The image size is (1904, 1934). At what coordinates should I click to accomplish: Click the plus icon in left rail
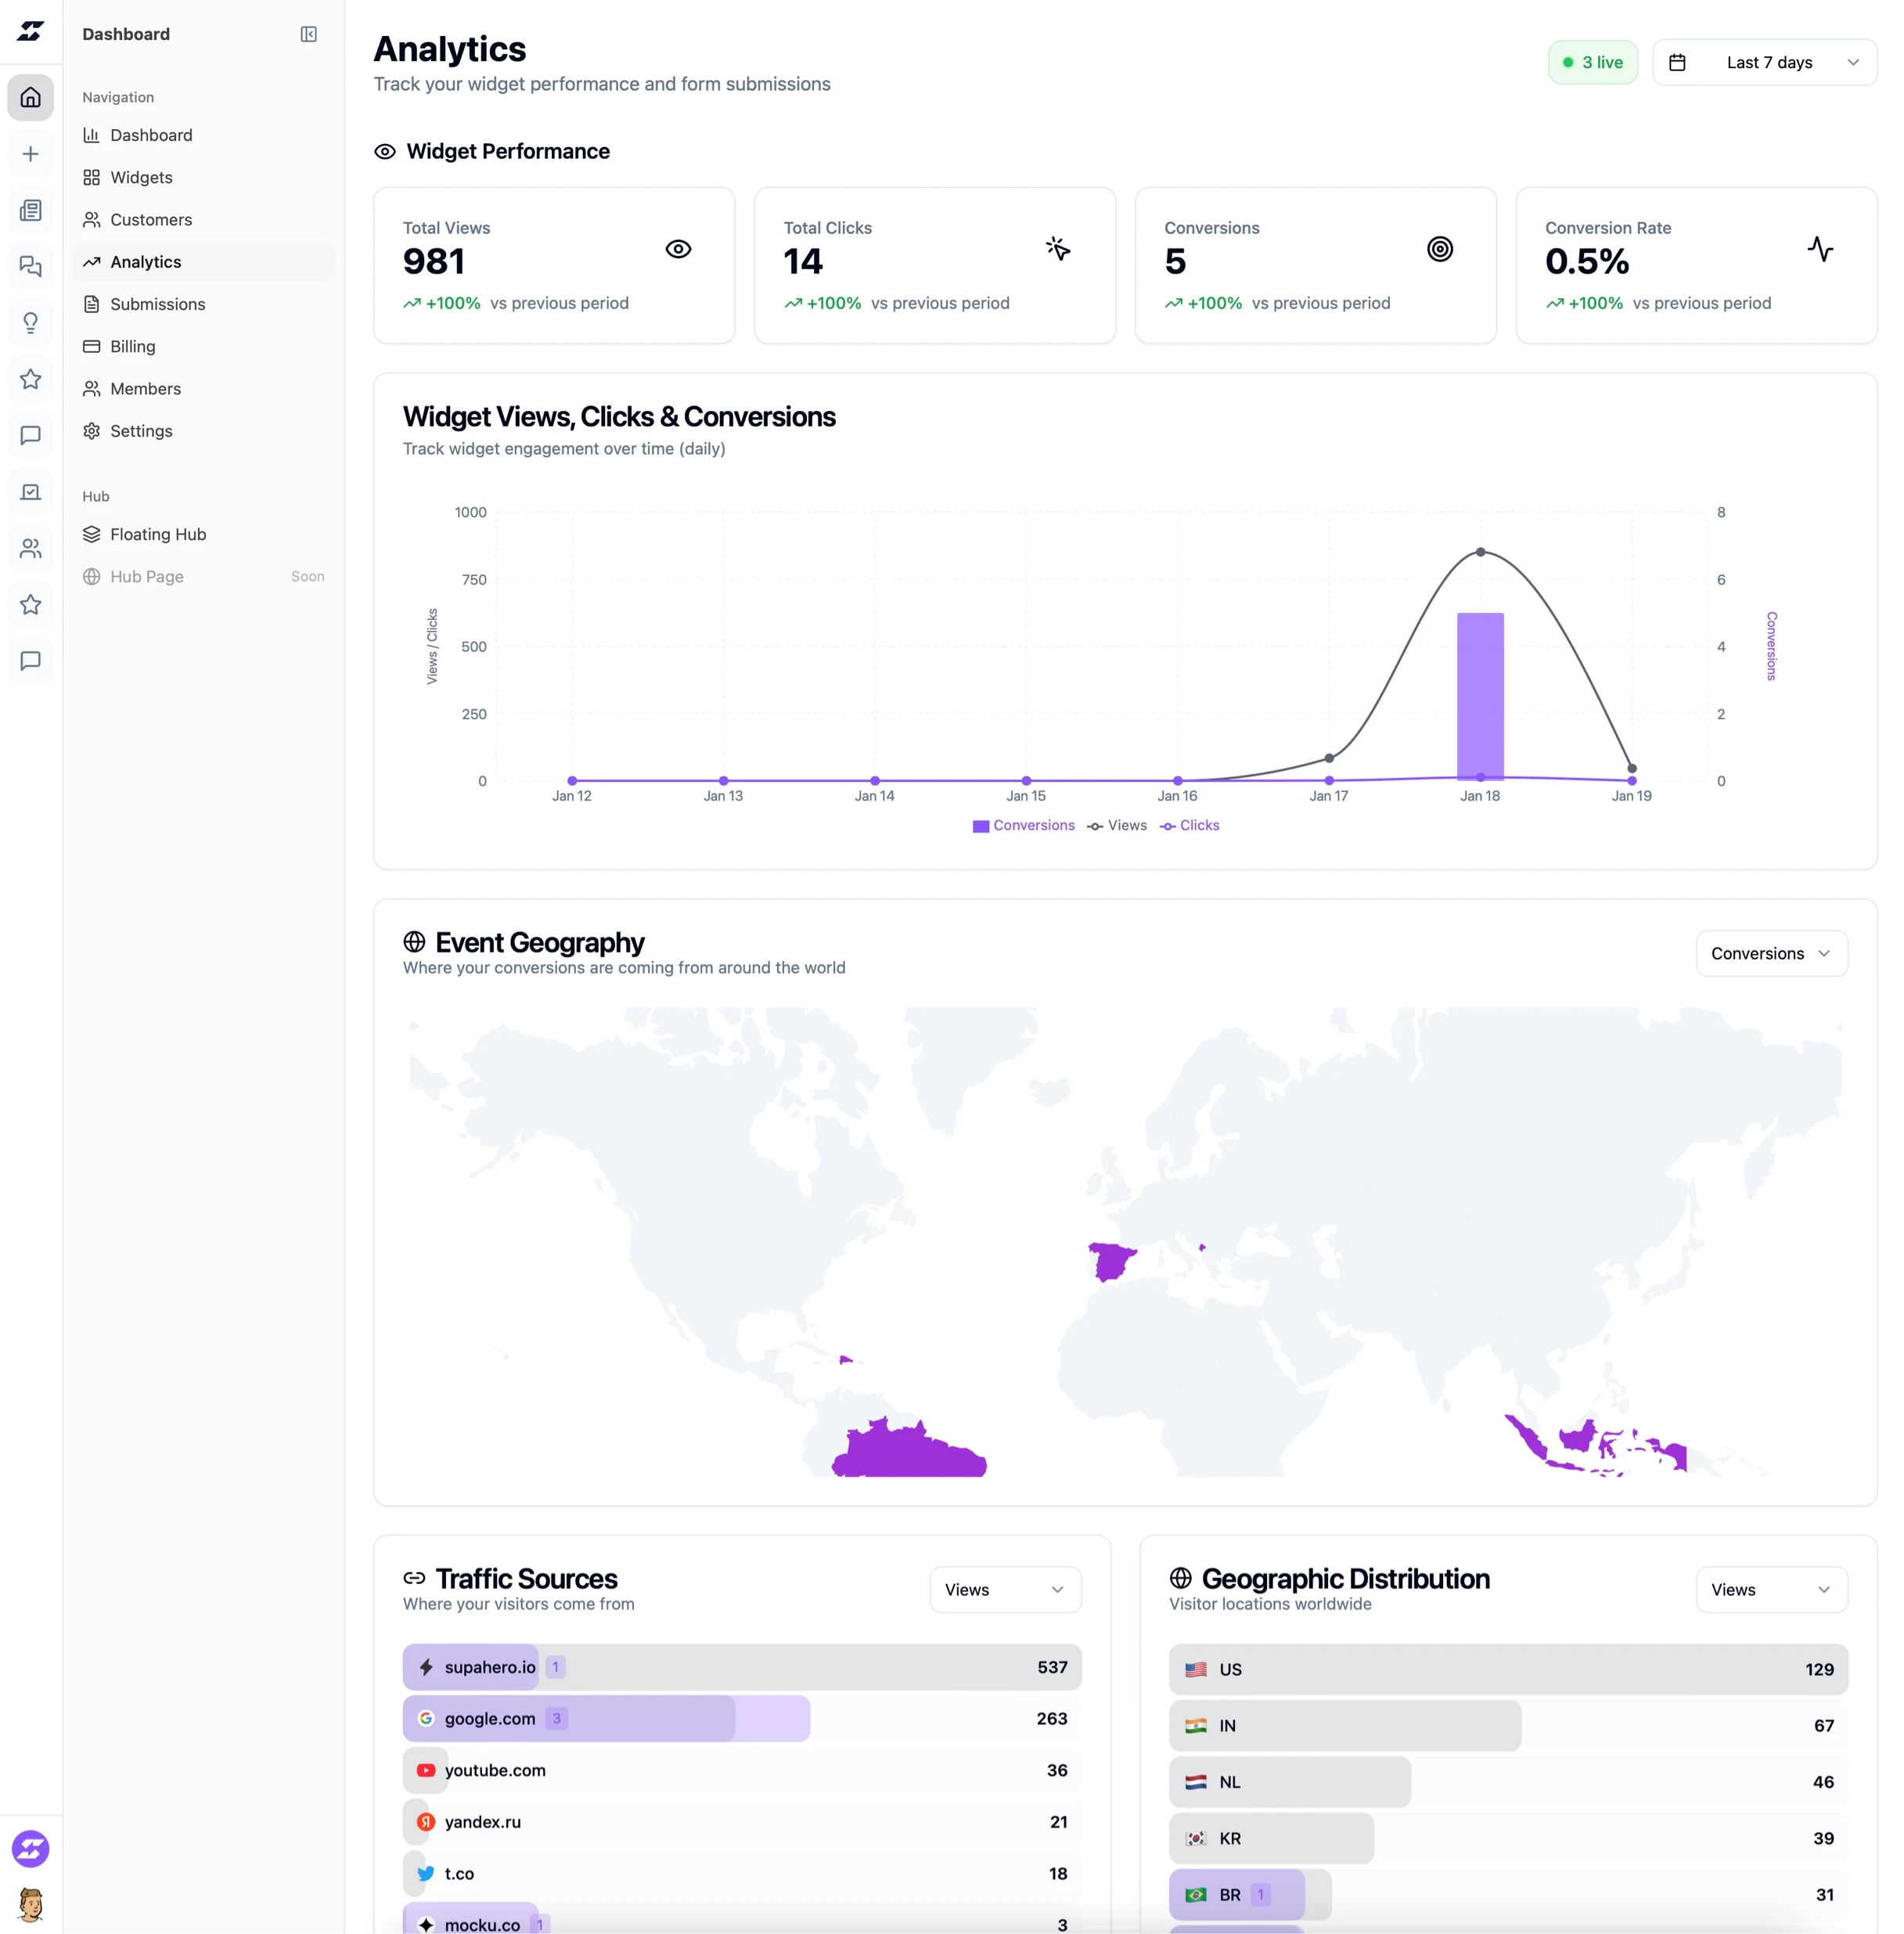point(31,154)
